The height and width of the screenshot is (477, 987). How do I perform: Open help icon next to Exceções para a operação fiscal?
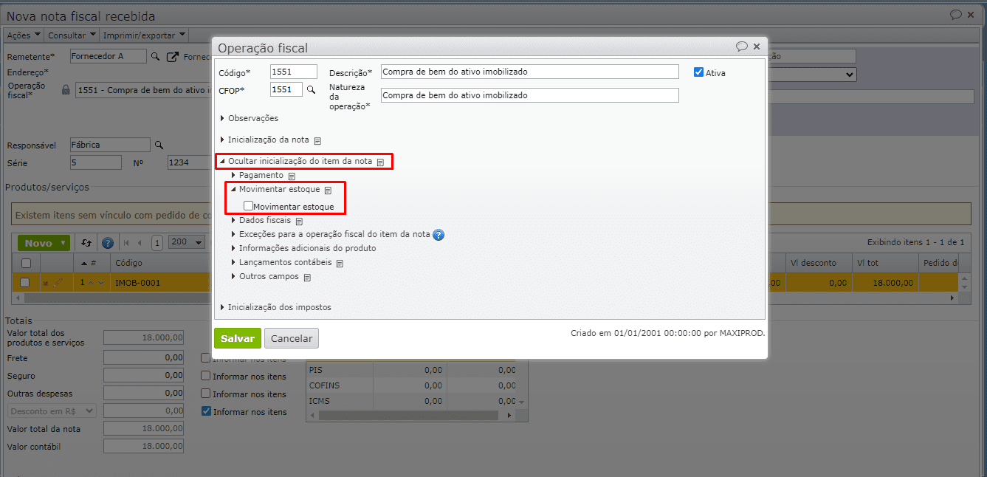tap(438, 235)
